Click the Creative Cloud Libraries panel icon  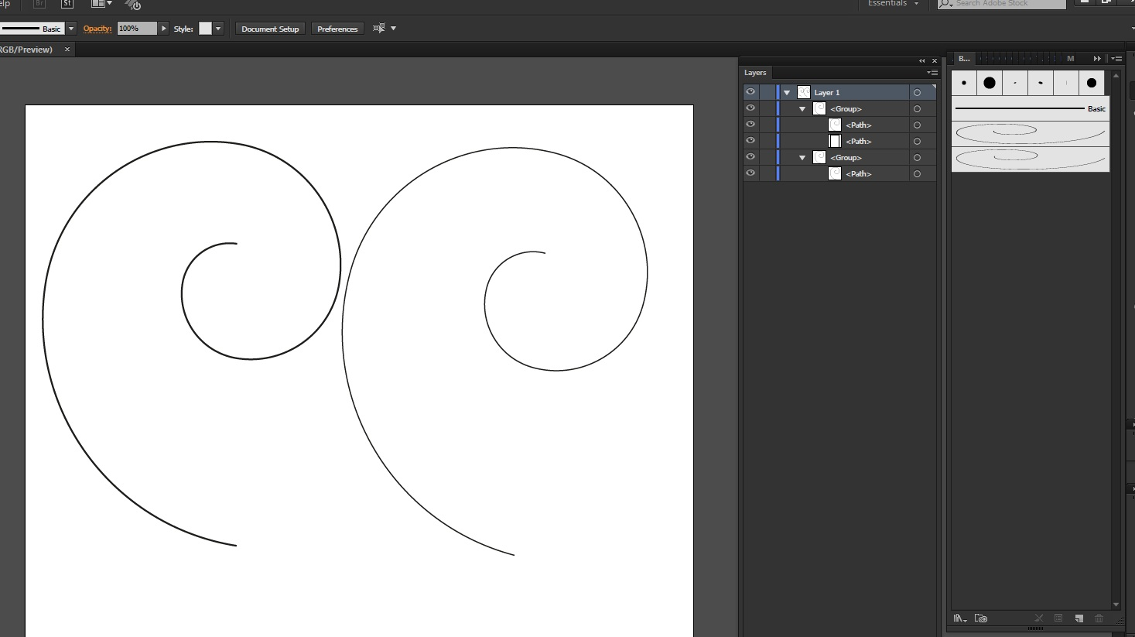pos(981,618)
